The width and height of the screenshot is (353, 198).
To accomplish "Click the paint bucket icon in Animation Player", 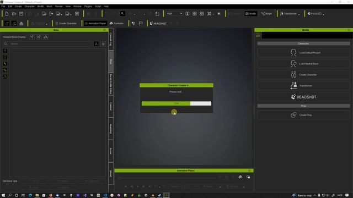I will click(240, 177).
